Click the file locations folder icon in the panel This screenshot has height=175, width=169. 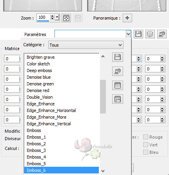click(118, 99)
